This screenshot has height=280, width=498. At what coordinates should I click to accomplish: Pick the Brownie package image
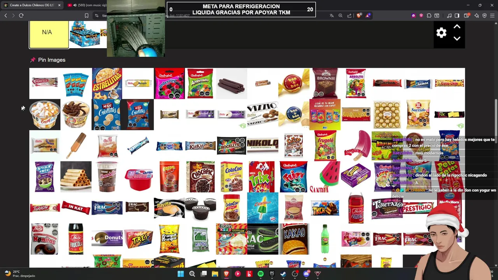pyautogui.click(x=325, y=83)
